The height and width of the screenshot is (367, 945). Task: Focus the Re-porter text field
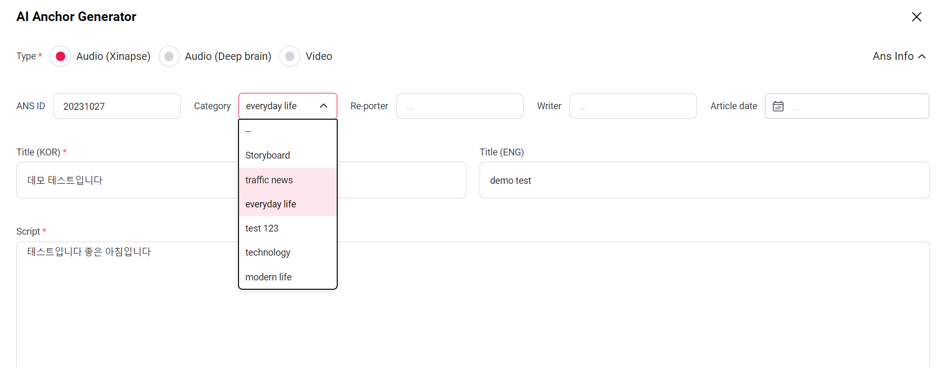pos(460,106)
